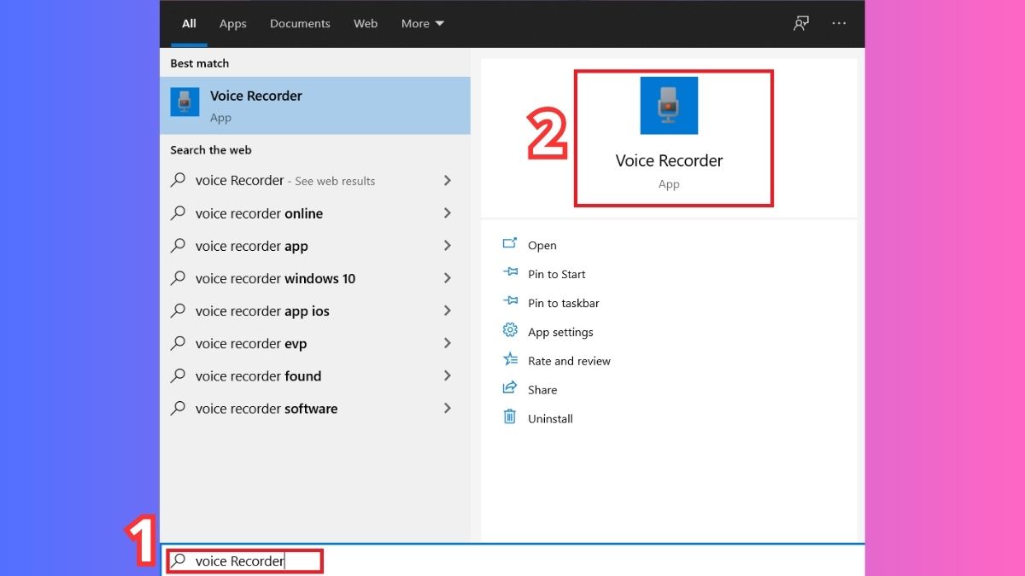Click the Share icon in actions list
Image resolution: width=1025 pixels, height=576 pixels.
point(510,389)
